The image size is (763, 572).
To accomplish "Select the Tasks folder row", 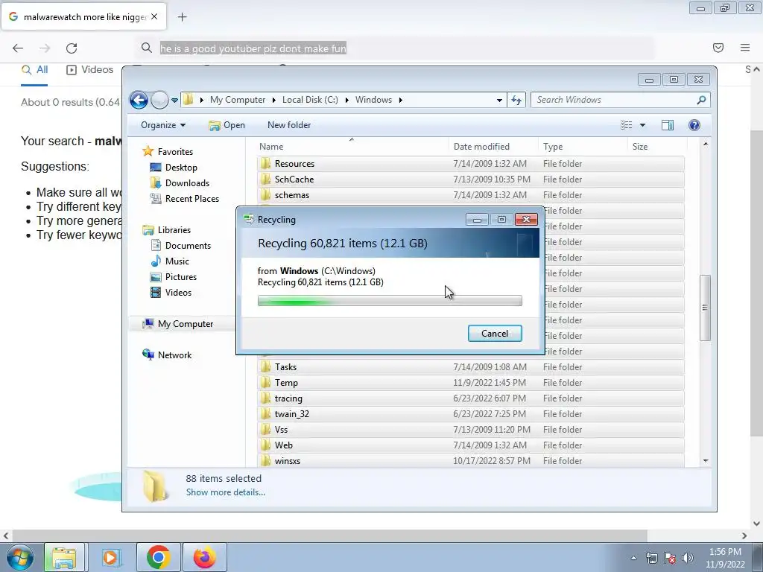I will coord(471,367).
